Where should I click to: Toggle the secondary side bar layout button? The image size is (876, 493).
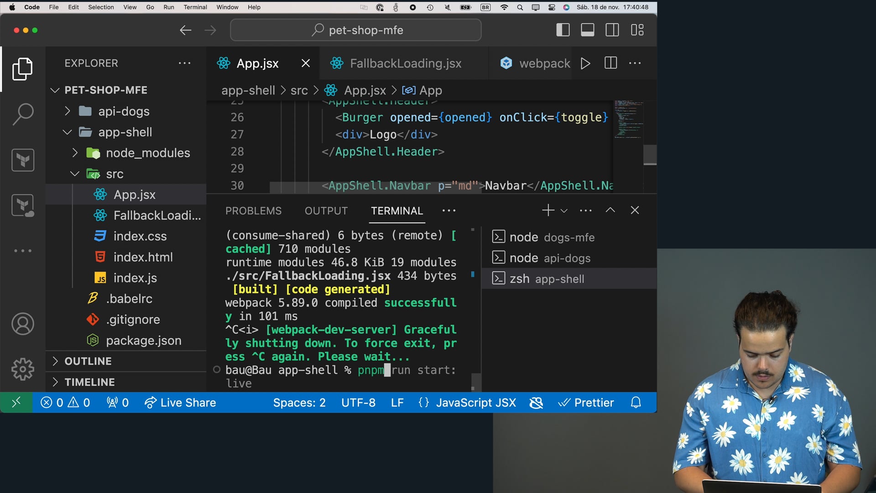[612, 30]
